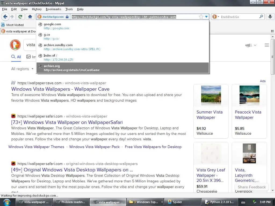Open the File menu

coord(5,9)
